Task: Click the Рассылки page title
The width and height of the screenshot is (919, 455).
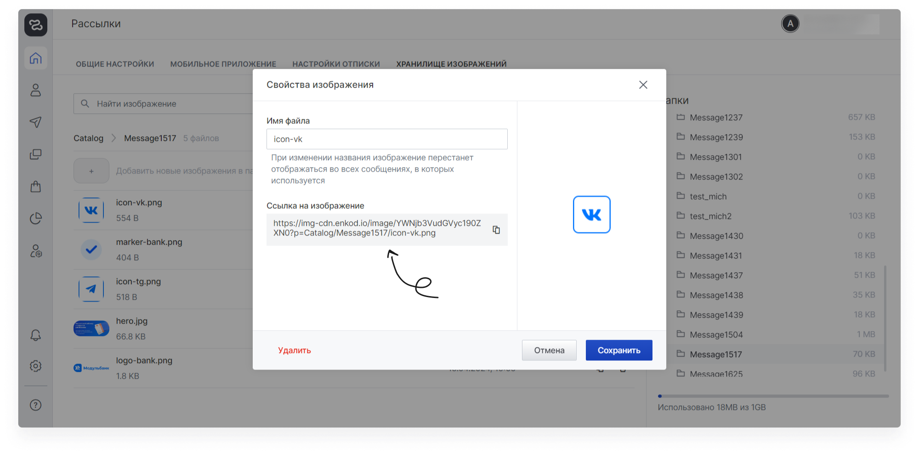Action: [96, 24]
